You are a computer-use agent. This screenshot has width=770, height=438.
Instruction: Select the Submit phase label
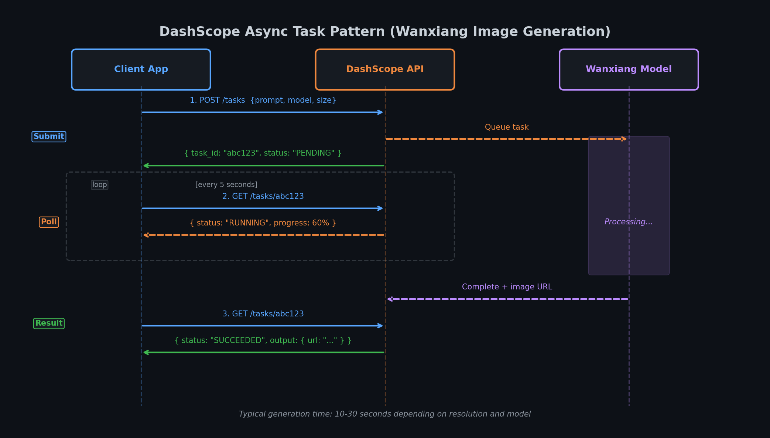(49, 137)
